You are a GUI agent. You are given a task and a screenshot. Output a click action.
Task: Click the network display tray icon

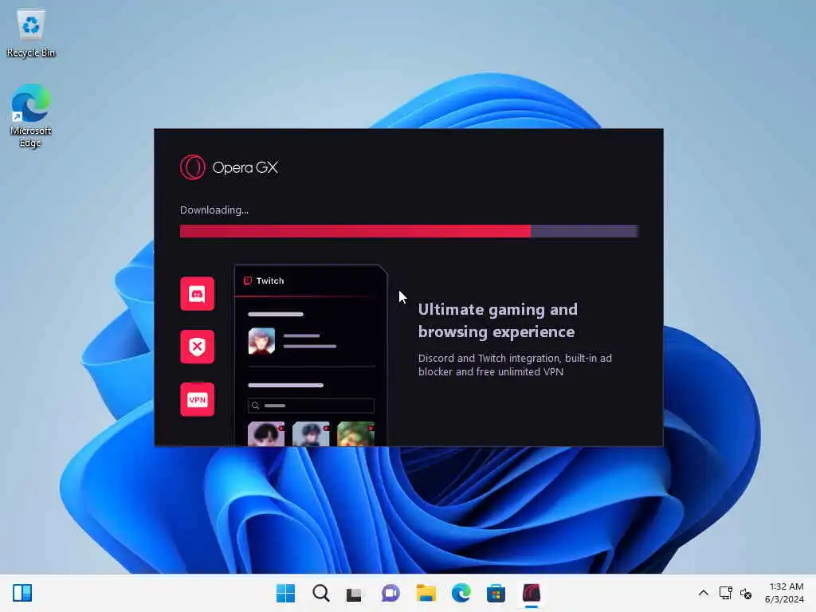click(725, 593)
